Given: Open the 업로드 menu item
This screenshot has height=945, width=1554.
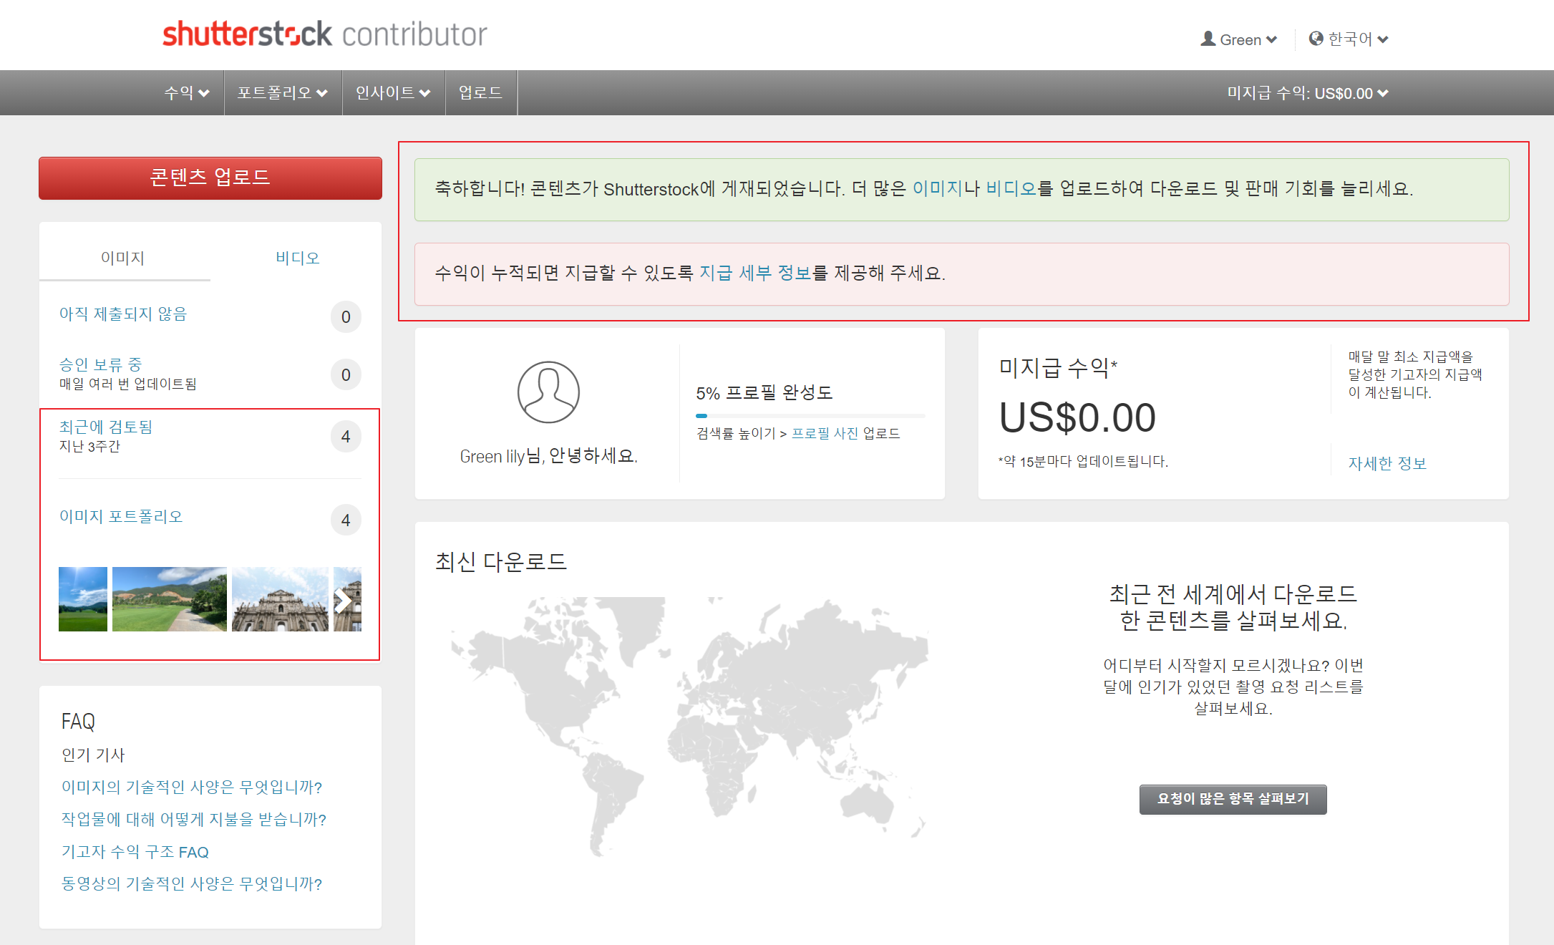Looking at the screenshot, I should click(x=480, y=93).
